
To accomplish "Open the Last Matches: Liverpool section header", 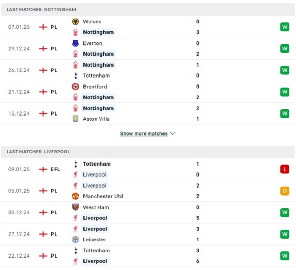I will click(148, 152).
